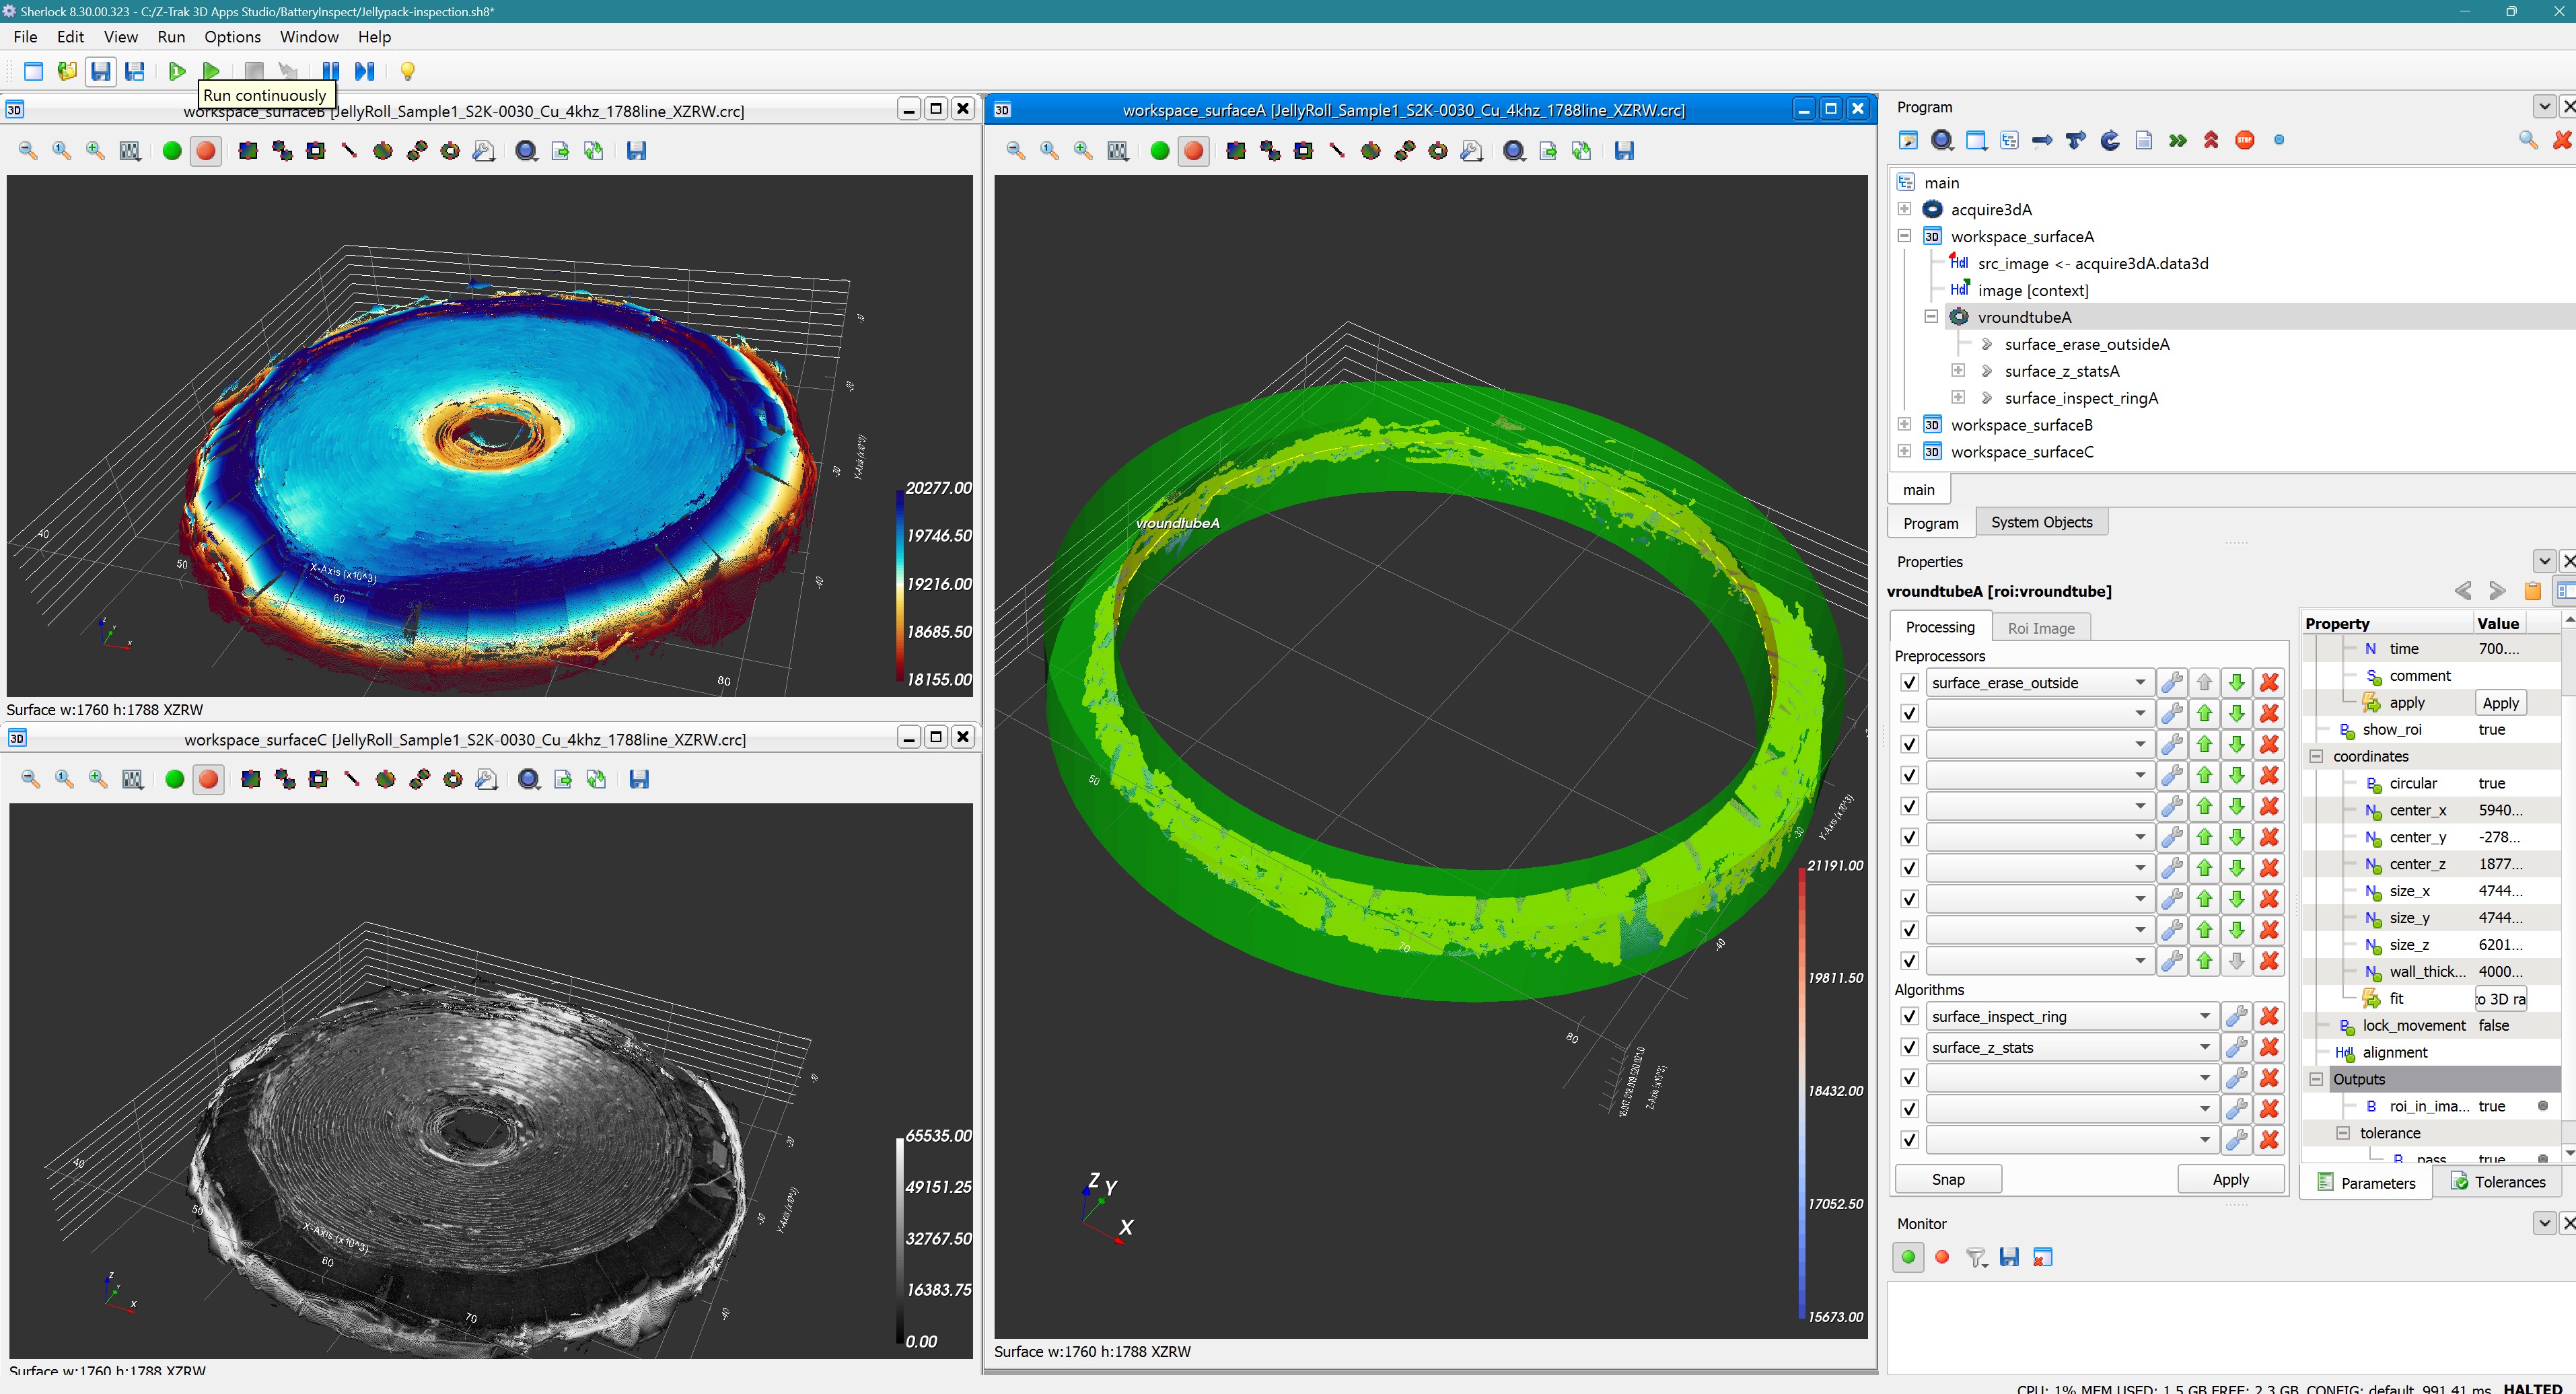Switch to the System Objects tab
The image size is (2576, 1394).
click(x=2041, y=522)
